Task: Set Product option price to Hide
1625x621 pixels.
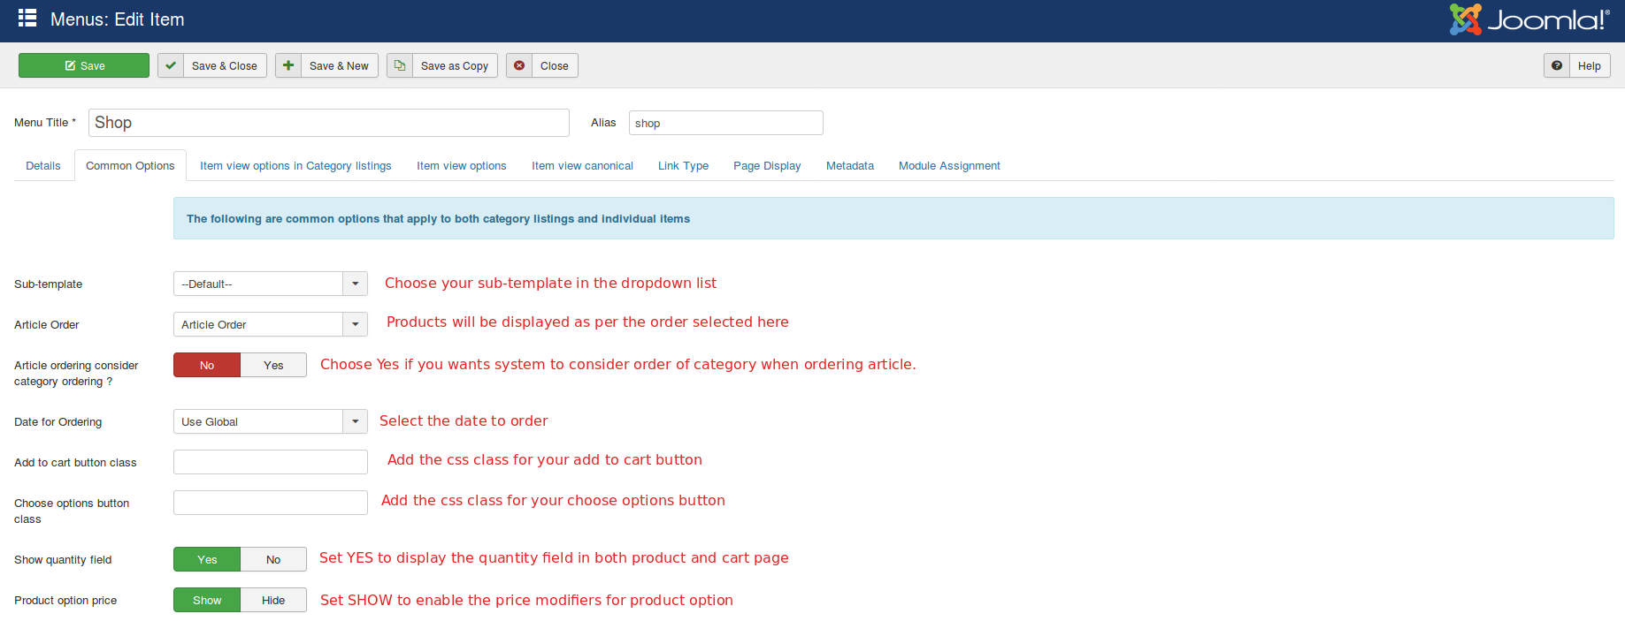Action: [x=273, y=600]
